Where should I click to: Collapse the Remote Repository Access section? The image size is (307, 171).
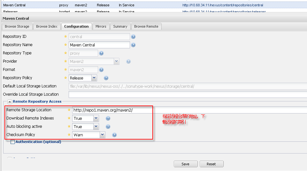[x=10, y=102]
